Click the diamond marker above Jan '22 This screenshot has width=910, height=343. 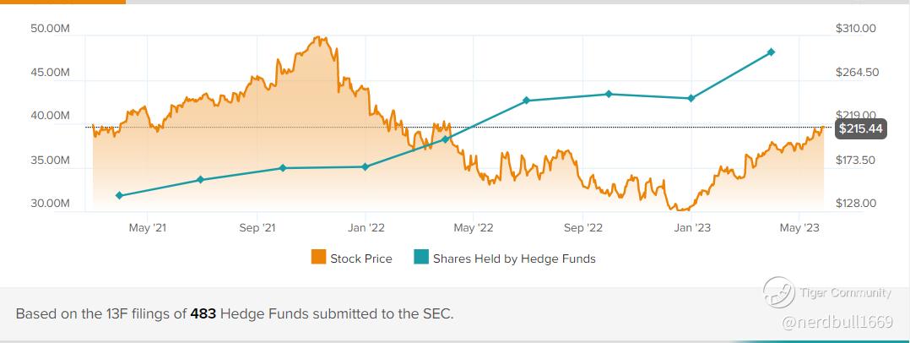(x=365, y=166)
